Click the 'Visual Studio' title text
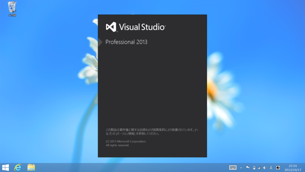 coord(142,27)
